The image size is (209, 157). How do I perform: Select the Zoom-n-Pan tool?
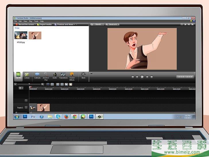click(46, 76)
